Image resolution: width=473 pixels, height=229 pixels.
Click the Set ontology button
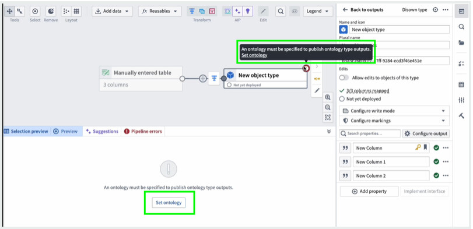point(169,203)
